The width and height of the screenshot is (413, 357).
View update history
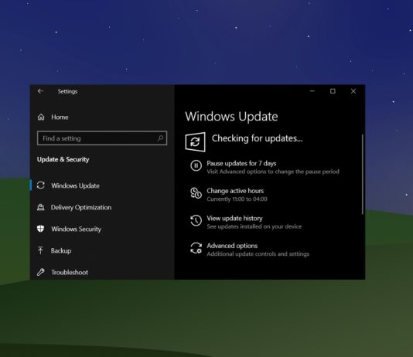(234, 219)
